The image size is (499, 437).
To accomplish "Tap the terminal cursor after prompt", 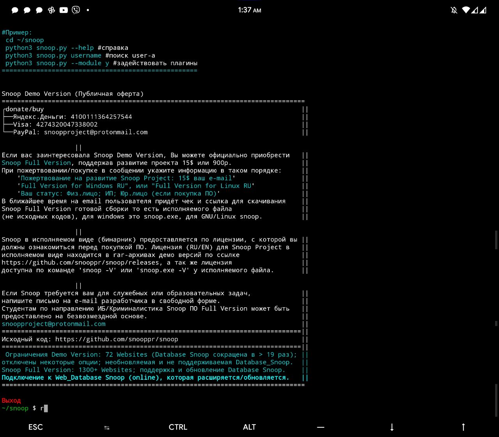I will (x=46, y=408).
